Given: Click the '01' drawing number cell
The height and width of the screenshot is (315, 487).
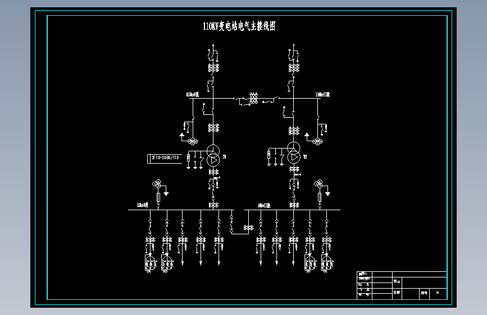Looking at the screenshot, I should click(x=438, y=293).
